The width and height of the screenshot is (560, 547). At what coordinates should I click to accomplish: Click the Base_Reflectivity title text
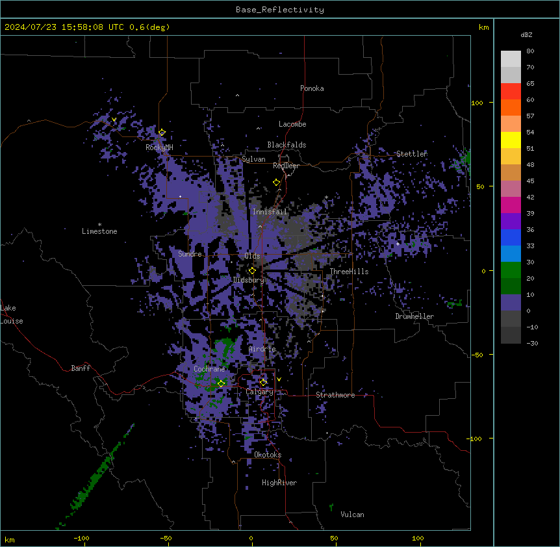(280, 10)
